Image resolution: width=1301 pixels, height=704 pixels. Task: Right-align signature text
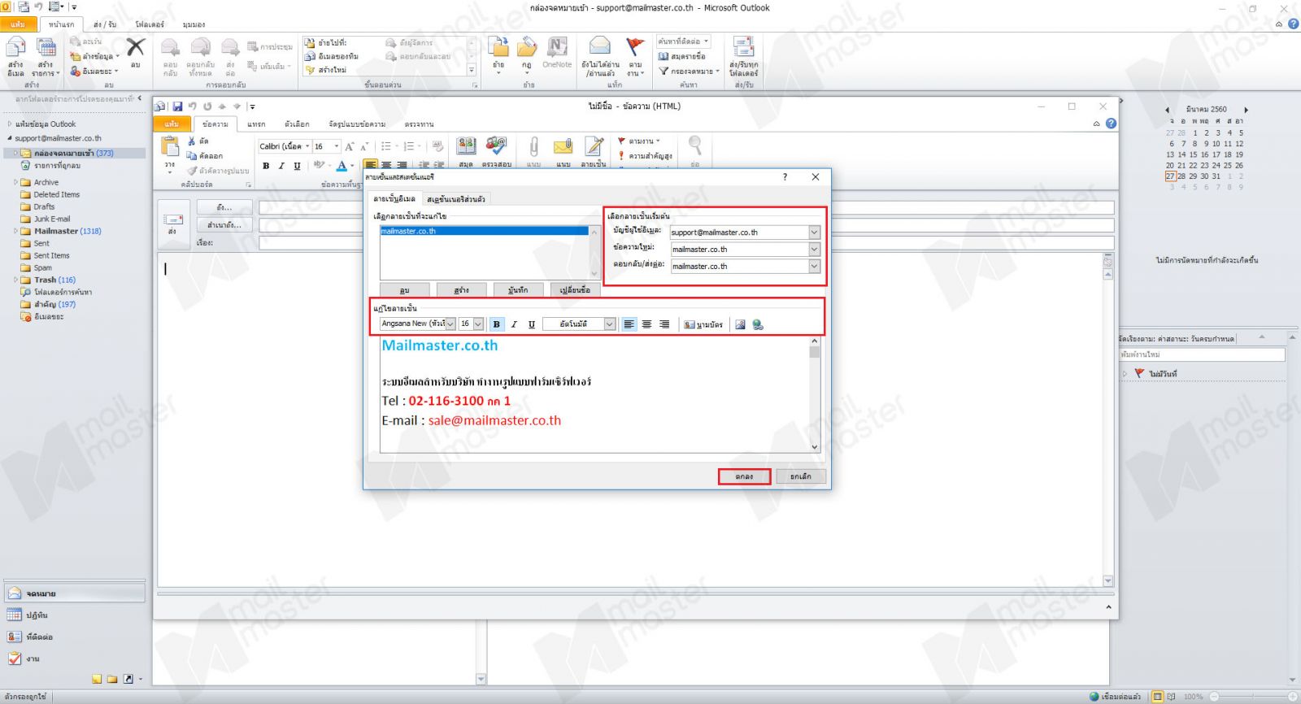pos(664,324)
